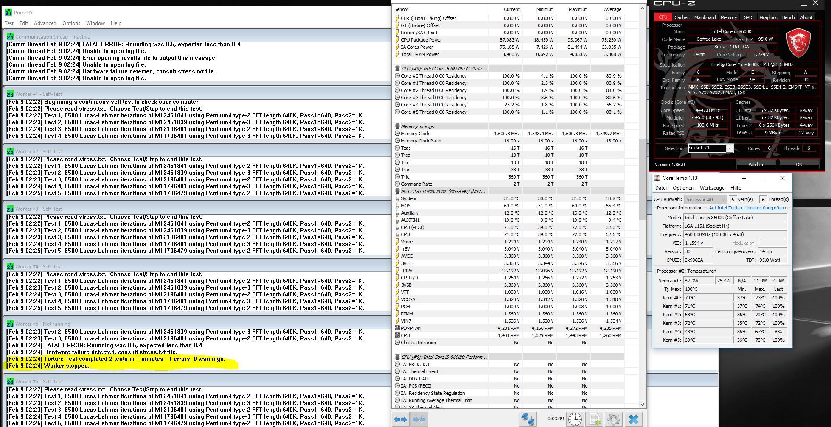Switch to the Bench tab in CPU-Z
This screenshot has height=427, width=831.
point(788,17)
